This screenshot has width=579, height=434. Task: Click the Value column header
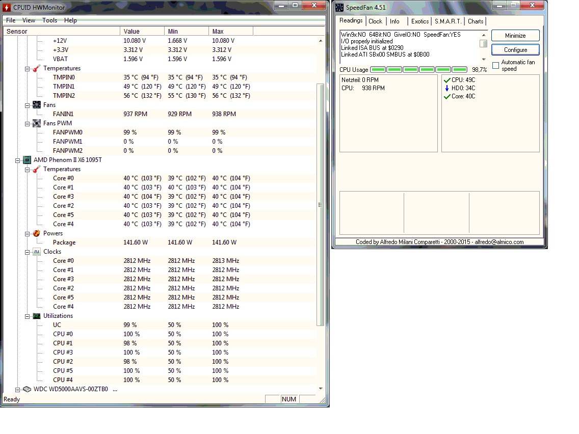tap(142, 32)
